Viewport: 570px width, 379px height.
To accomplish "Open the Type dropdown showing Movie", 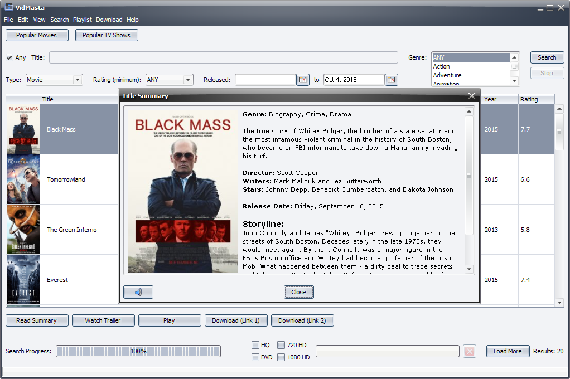I will point(54,80).
